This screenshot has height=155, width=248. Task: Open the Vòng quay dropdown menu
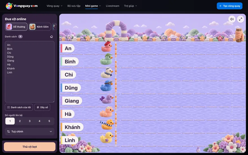tap(54, 6)
